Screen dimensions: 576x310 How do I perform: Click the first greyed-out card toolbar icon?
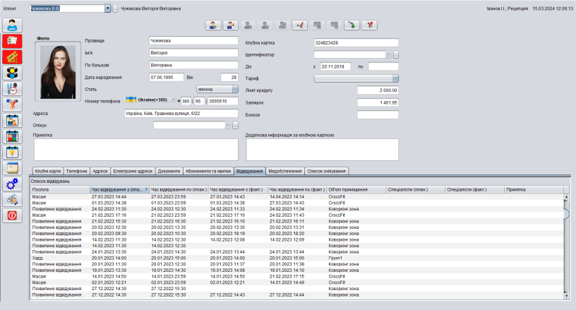pyautogui.click(x=317, y=25)
